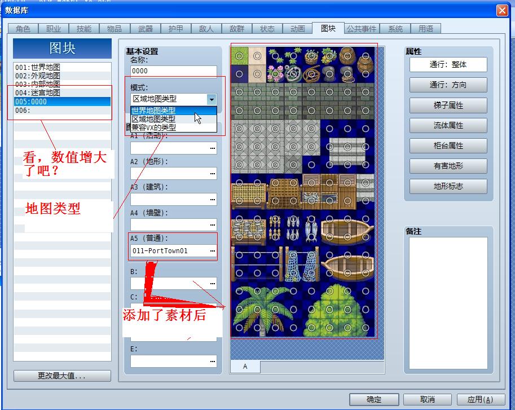Switch to the 角色 tab
The image size is (515, 410).
[23, 29]
